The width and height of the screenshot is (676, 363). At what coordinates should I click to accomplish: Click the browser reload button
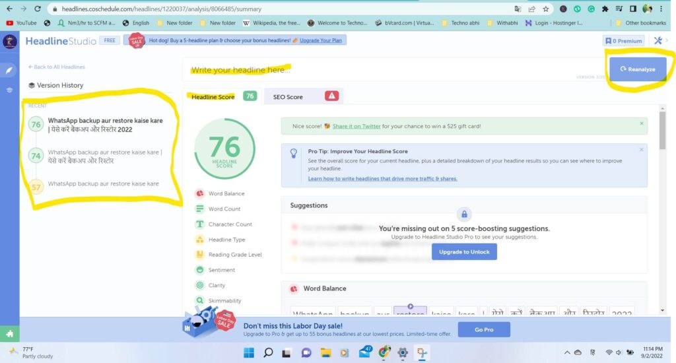pos(38,9)
